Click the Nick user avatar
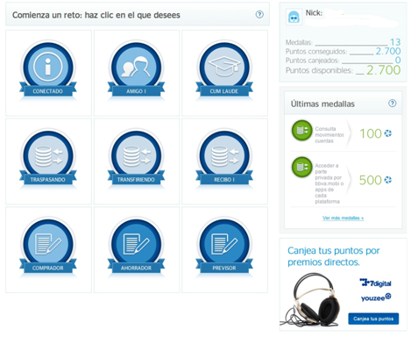411x337 pixels. coord(294,18)
